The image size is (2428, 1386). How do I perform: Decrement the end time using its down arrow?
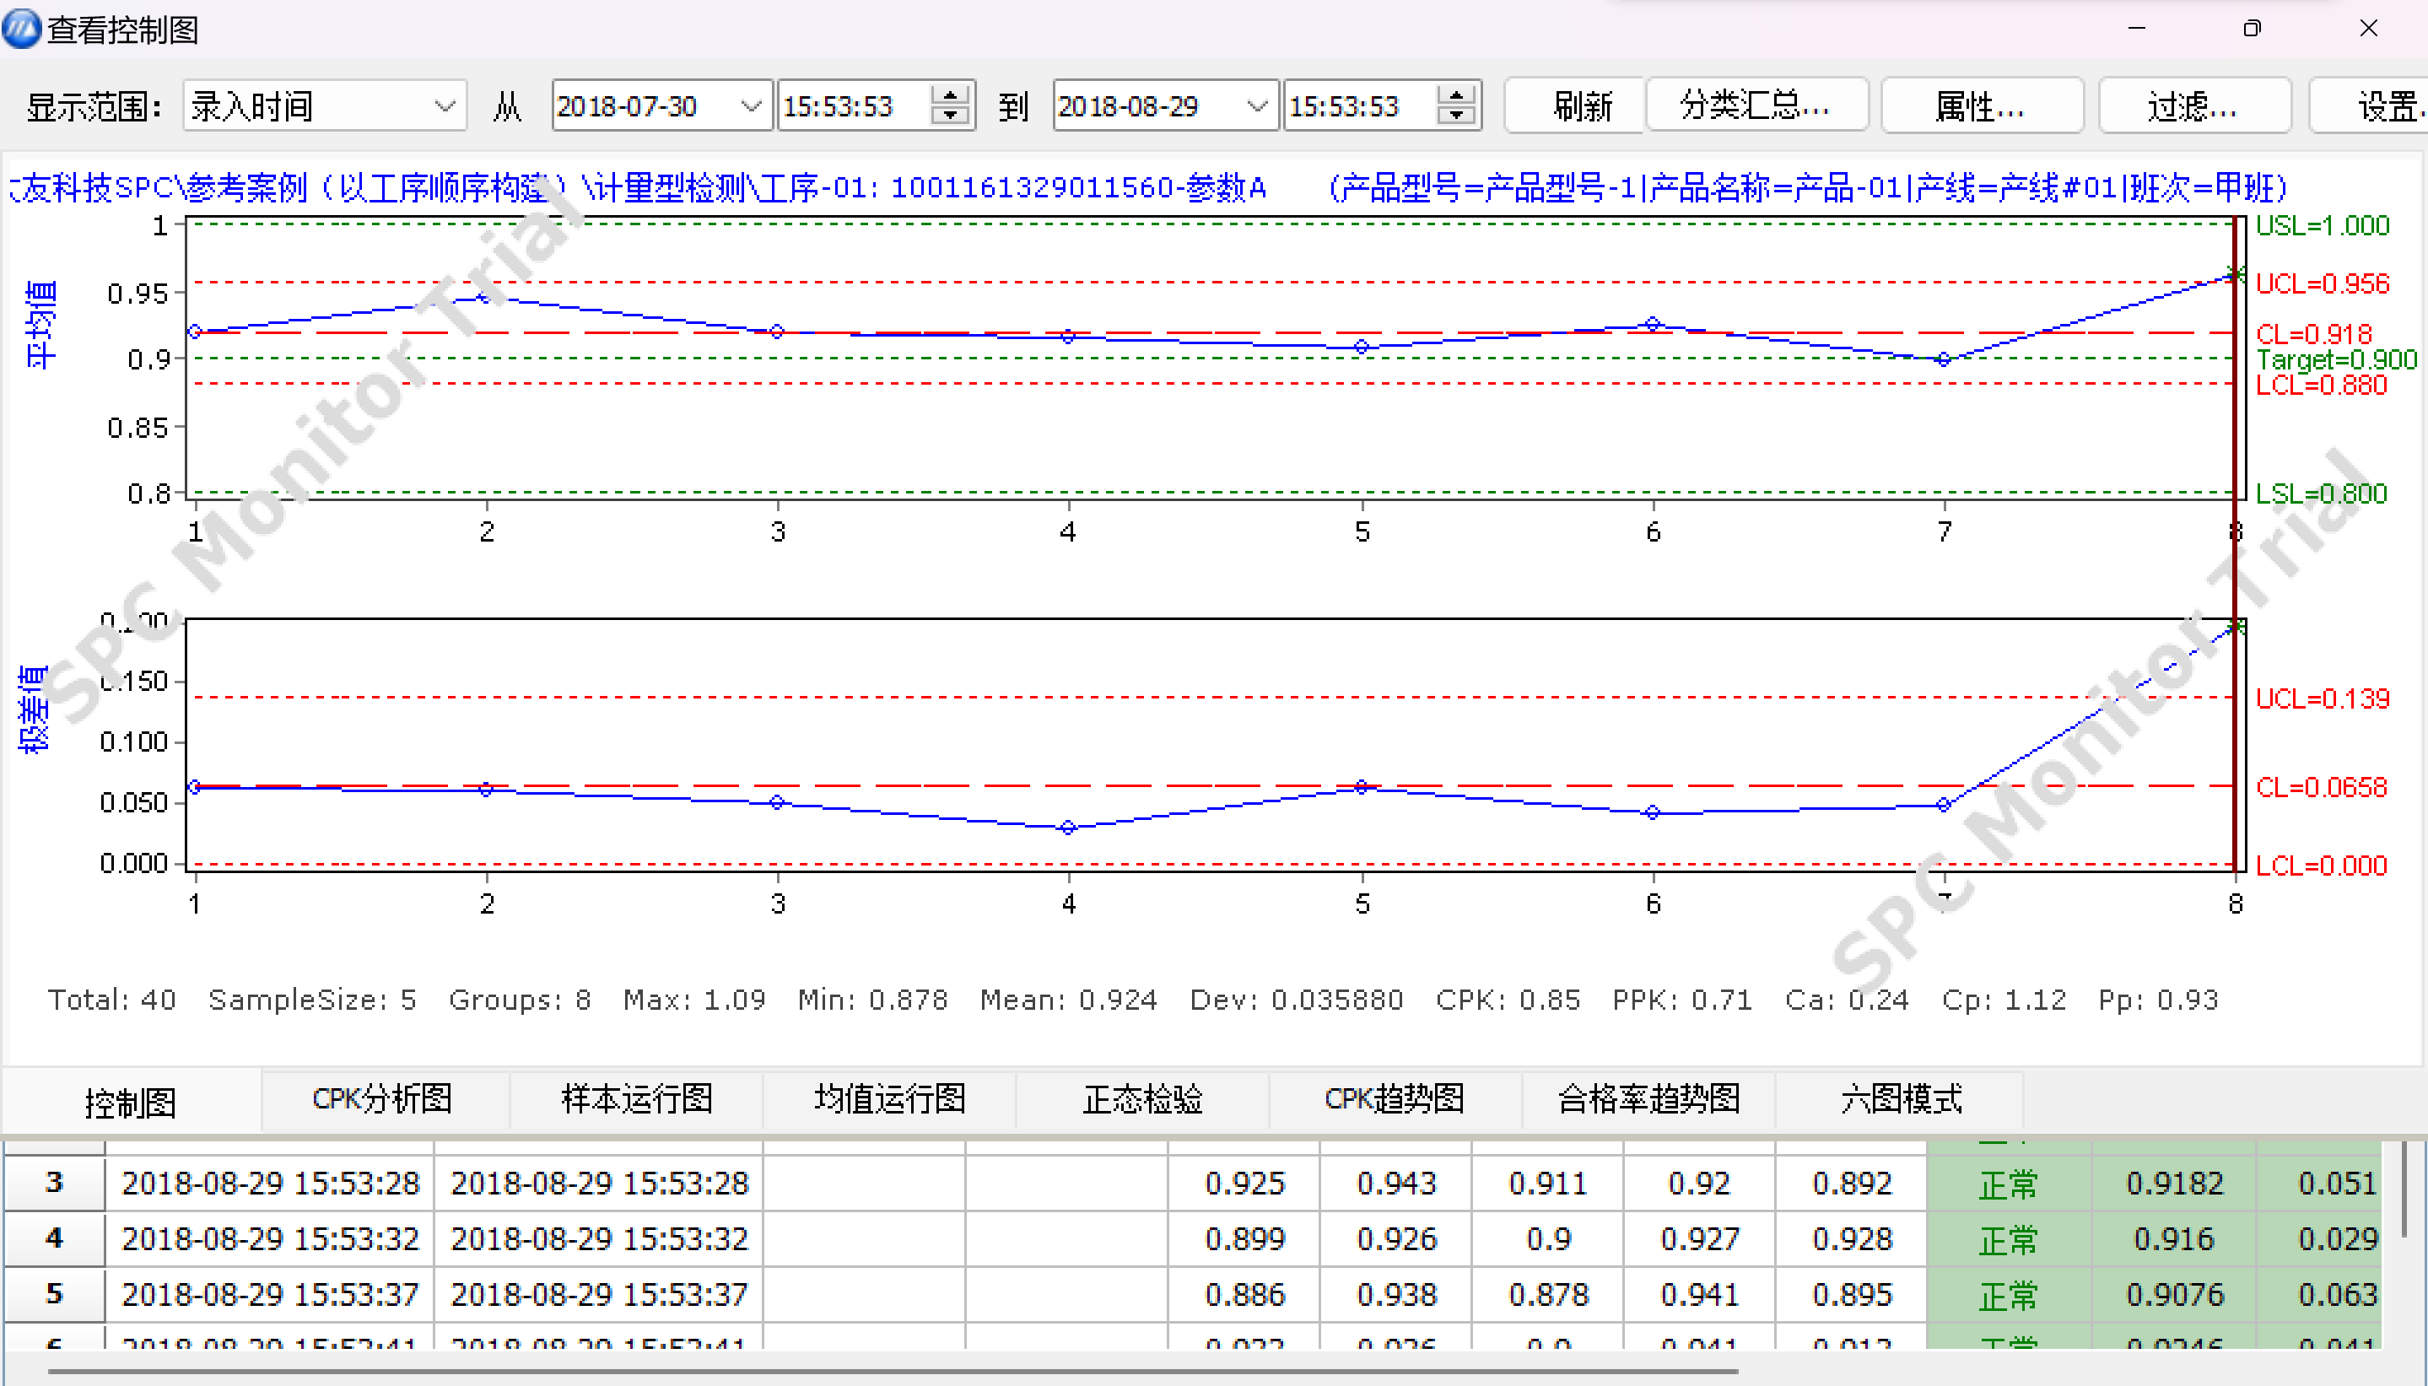[x=1454, y=117]
